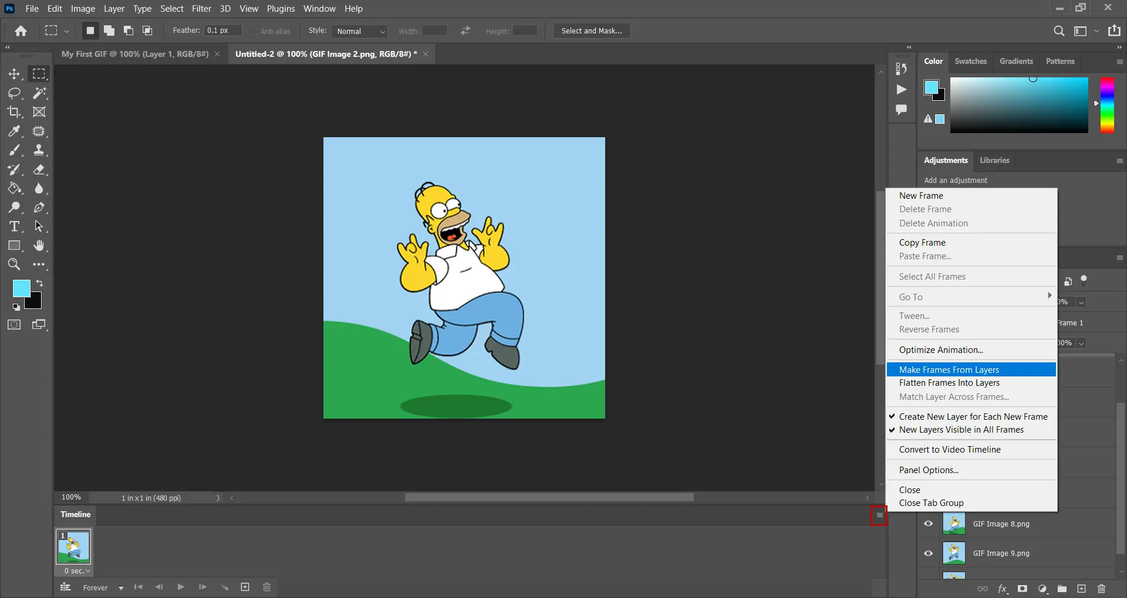
Task: Pick a color in the Color panel field
Action: tap(1019, 105)
